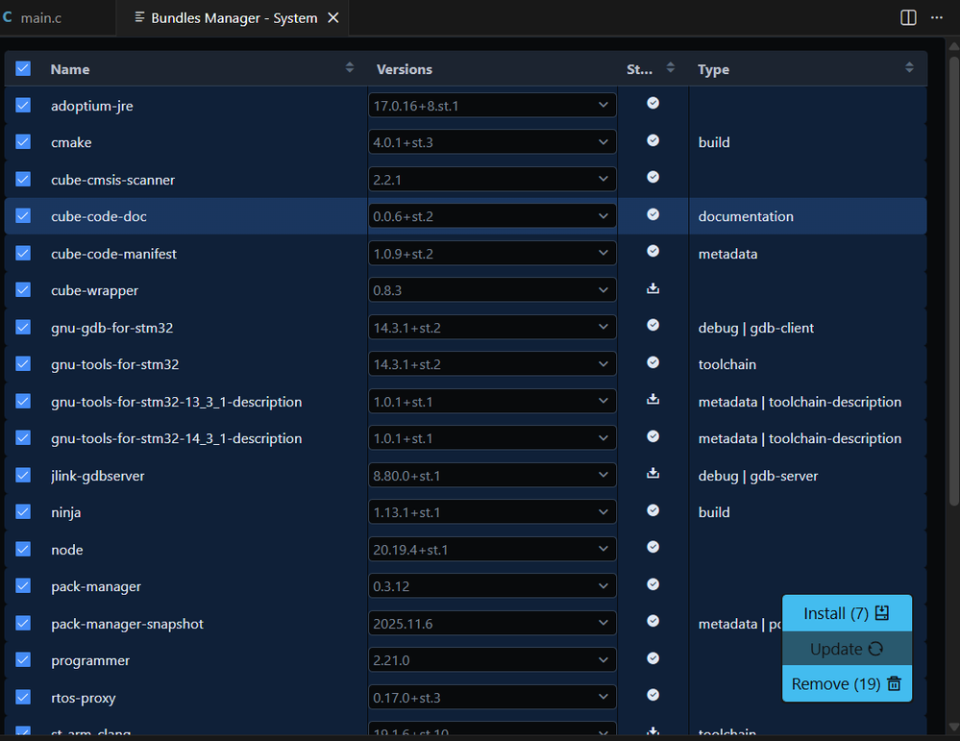Click 'debug | gdb-server' type cell

[x=758, y=475]
